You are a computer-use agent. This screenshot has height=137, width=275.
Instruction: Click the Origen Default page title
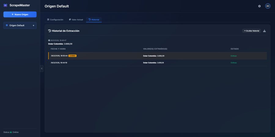[57, 6]
